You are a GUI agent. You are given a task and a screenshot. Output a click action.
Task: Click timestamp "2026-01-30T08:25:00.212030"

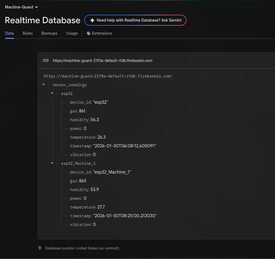[x=125, y=216]
